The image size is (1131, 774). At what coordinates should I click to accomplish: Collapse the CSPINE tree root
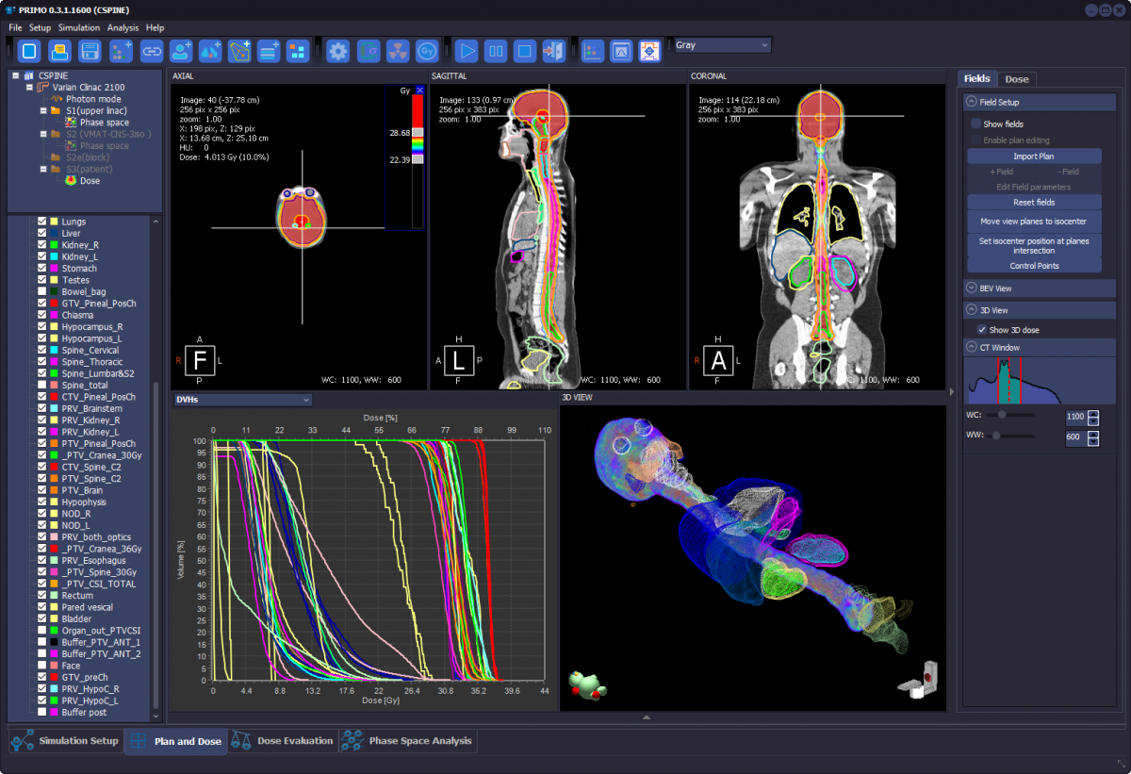(16, 75)
